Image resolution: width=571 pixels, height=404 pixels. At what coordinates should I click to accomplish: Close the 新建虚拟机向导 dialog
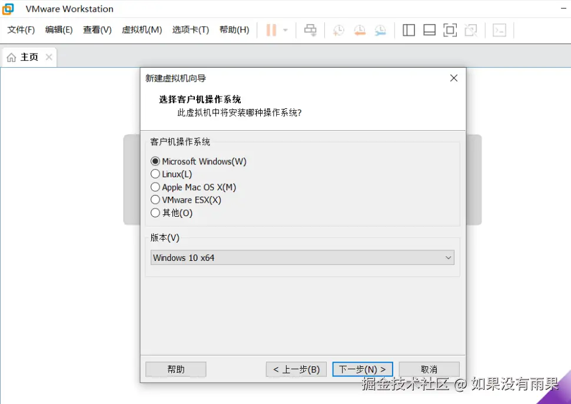454,78
